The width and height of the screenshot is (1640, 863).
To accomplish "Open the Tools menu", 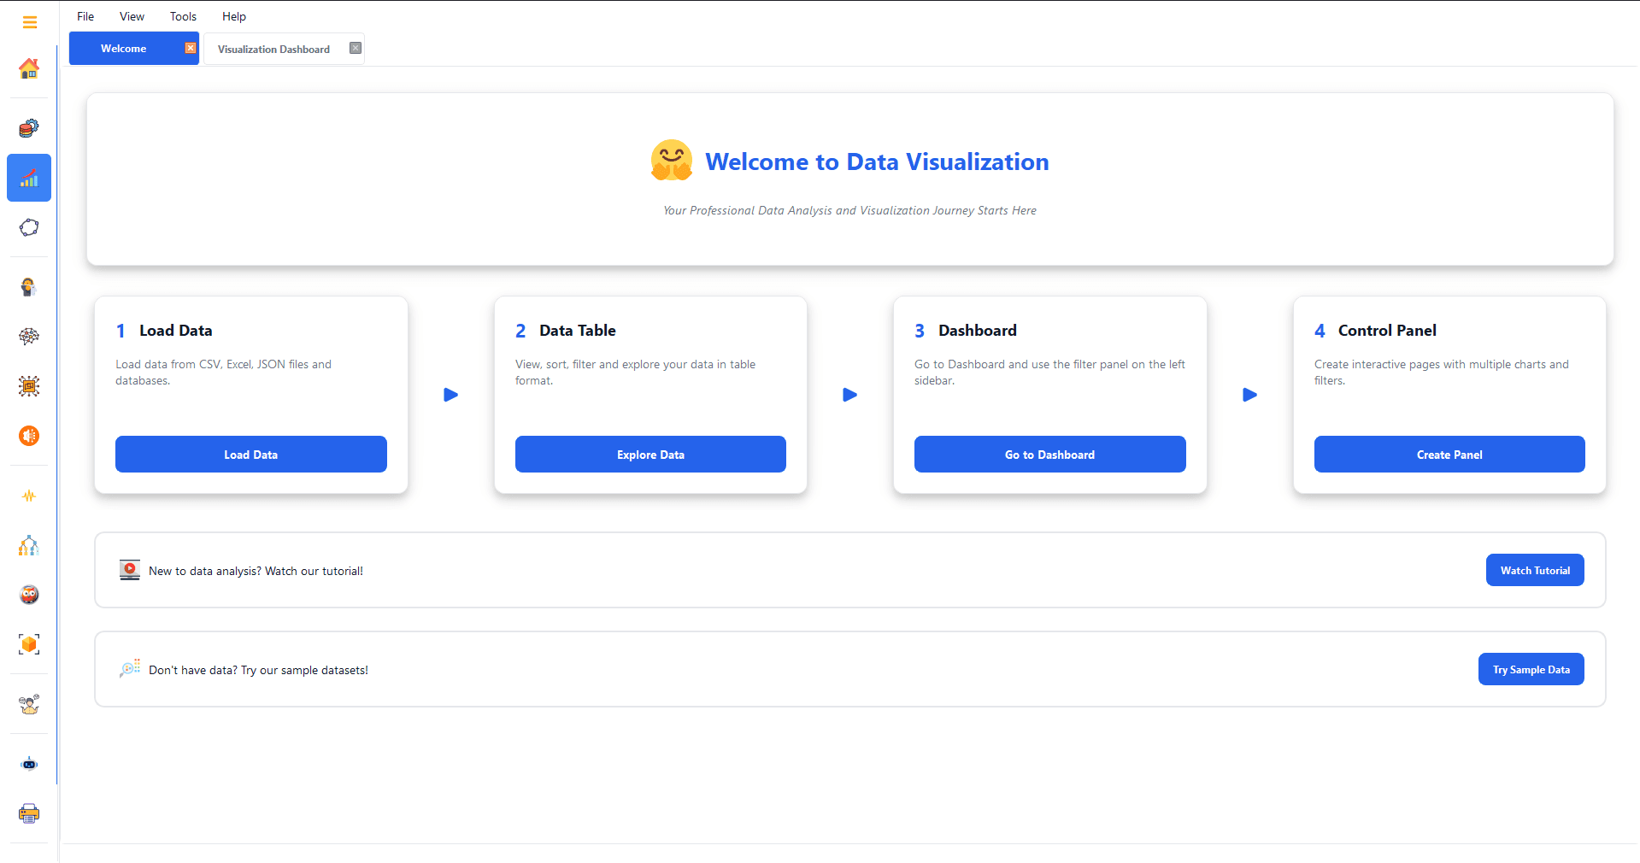I will [x=183, y=16].
